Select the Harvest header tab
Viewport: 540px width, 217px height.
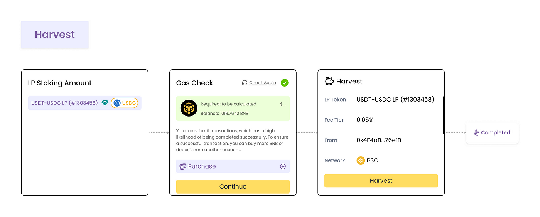(x=55, y=35)
